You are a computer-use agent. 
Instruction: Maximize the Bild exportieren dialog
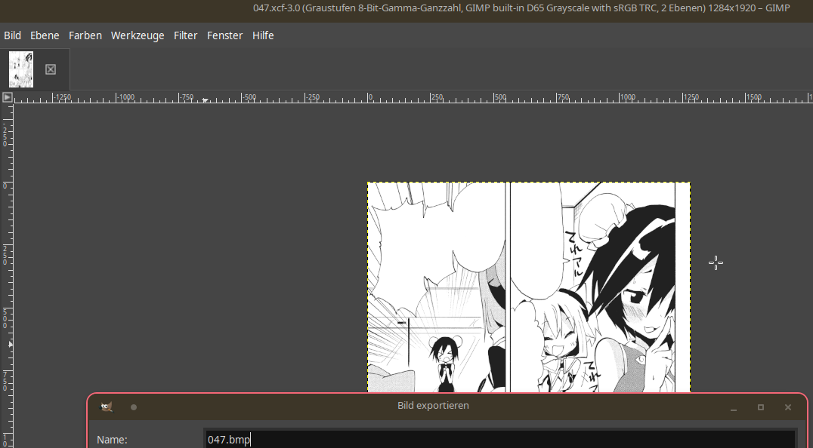click(761, 407)
